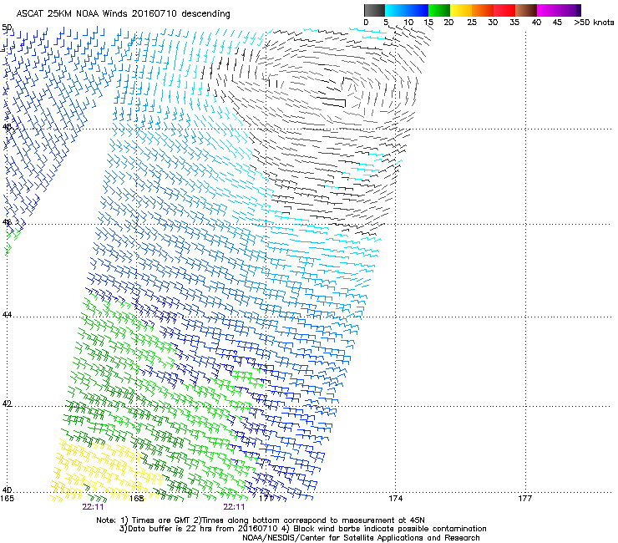618x543 pixels.
Task: Click the '20' label under the color scale
Action: pos(448,23)
